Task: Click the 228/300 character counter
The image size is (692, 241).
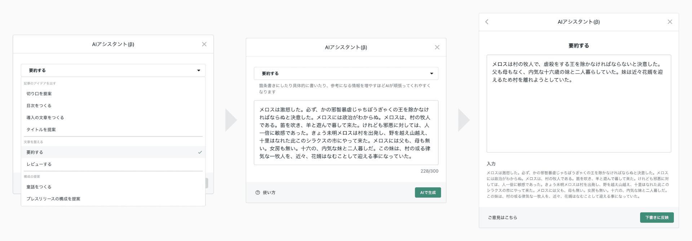Action: [429, 171]
